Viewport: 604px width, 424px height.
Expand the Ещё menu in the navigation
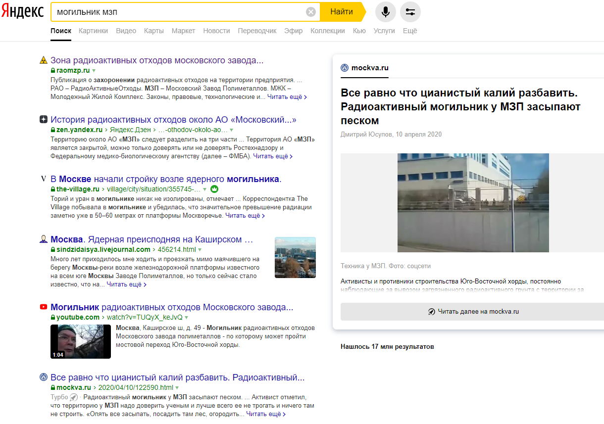pos(410,31)
